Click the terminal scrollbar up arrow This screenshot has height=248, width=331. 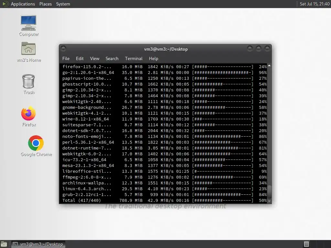tap(269, 66)
